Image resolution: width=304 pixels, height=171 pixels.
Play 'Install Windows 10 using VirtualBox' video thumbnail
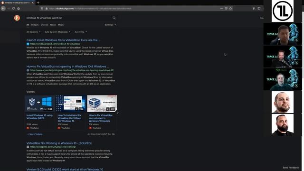[40, 104]
